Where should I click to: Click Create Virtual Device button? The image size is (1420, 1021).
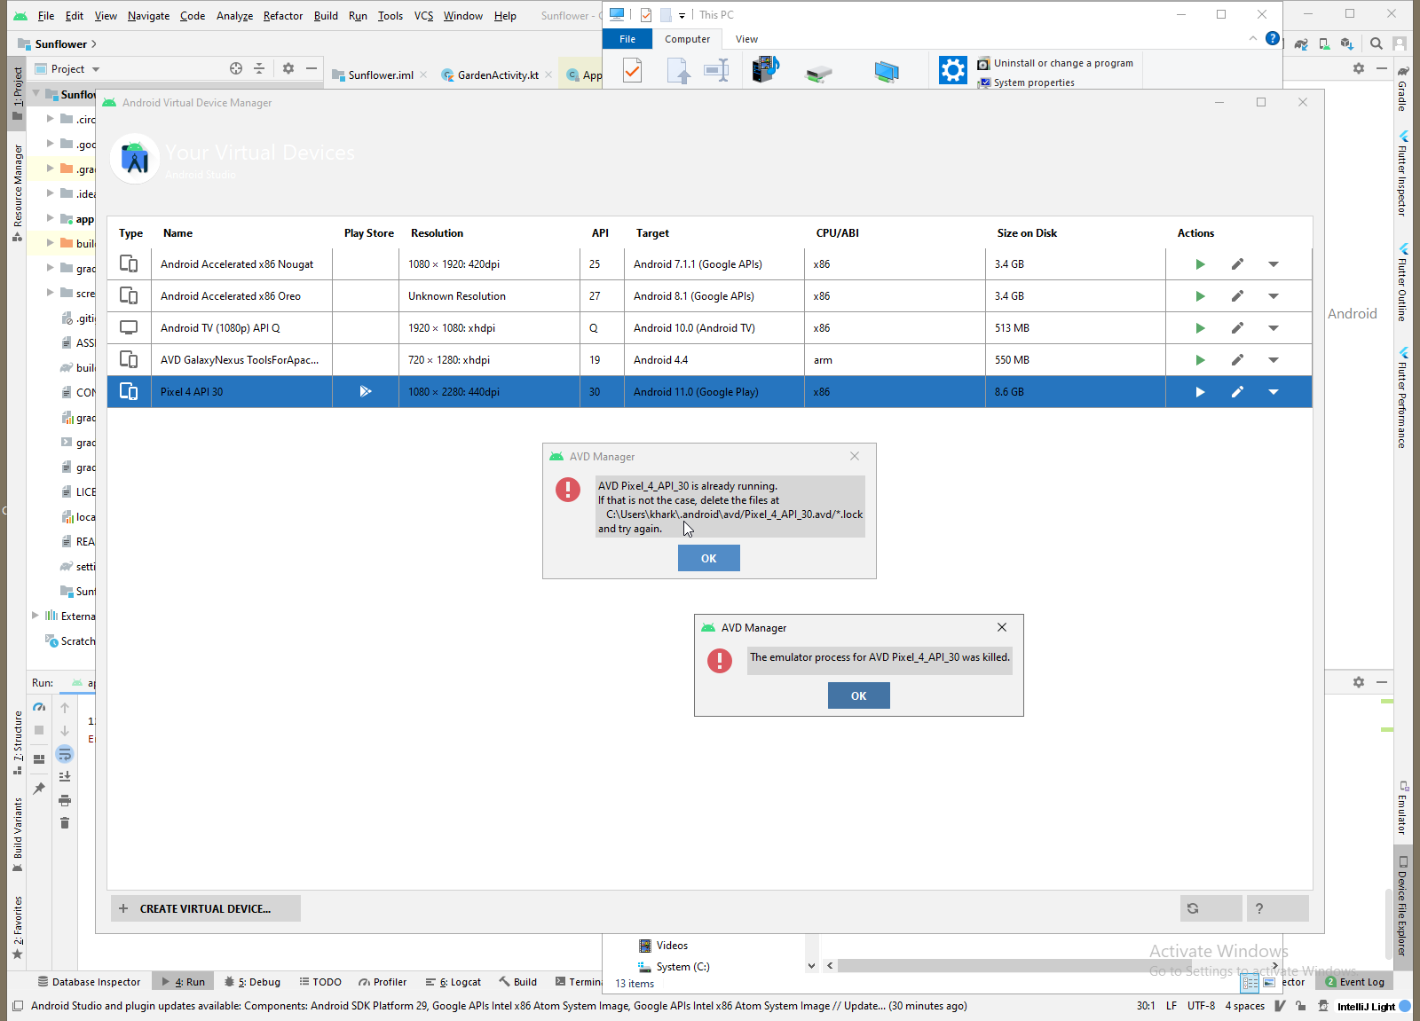(206, 908)
